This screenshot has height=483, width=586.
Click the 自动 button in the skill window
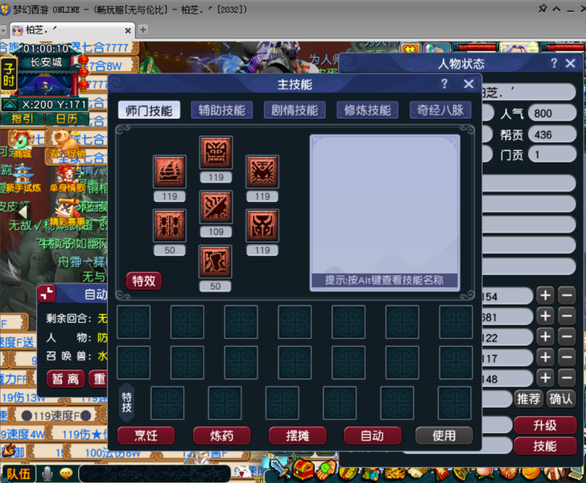[373, 436]
